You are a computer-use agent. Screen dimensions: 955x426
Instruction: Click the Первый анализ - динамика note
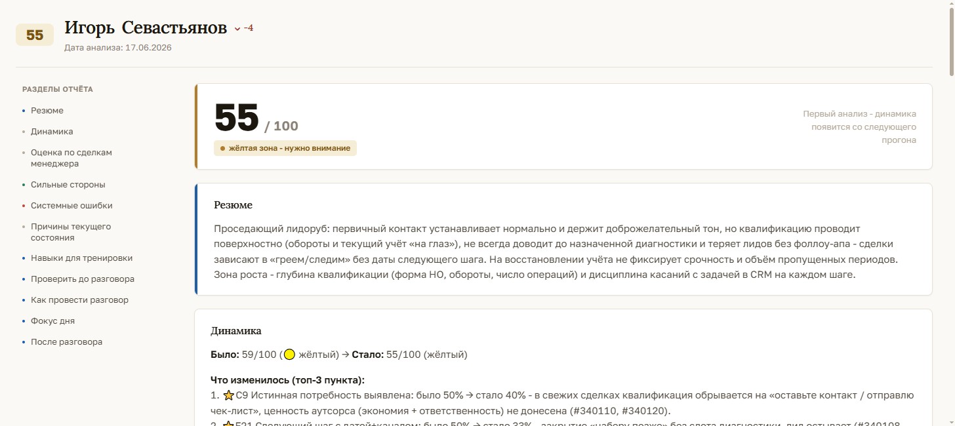point(859,127)
